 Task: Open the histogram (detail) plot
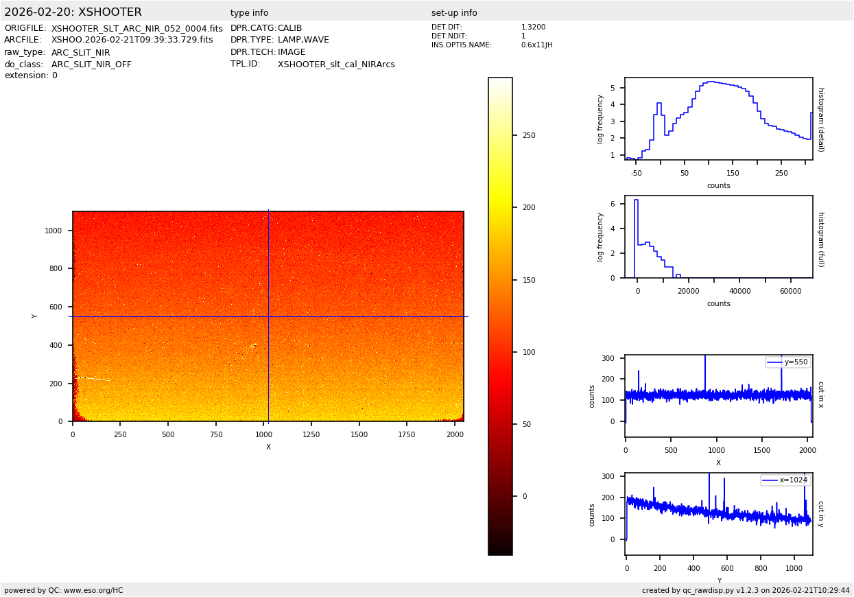pos(718,119)
